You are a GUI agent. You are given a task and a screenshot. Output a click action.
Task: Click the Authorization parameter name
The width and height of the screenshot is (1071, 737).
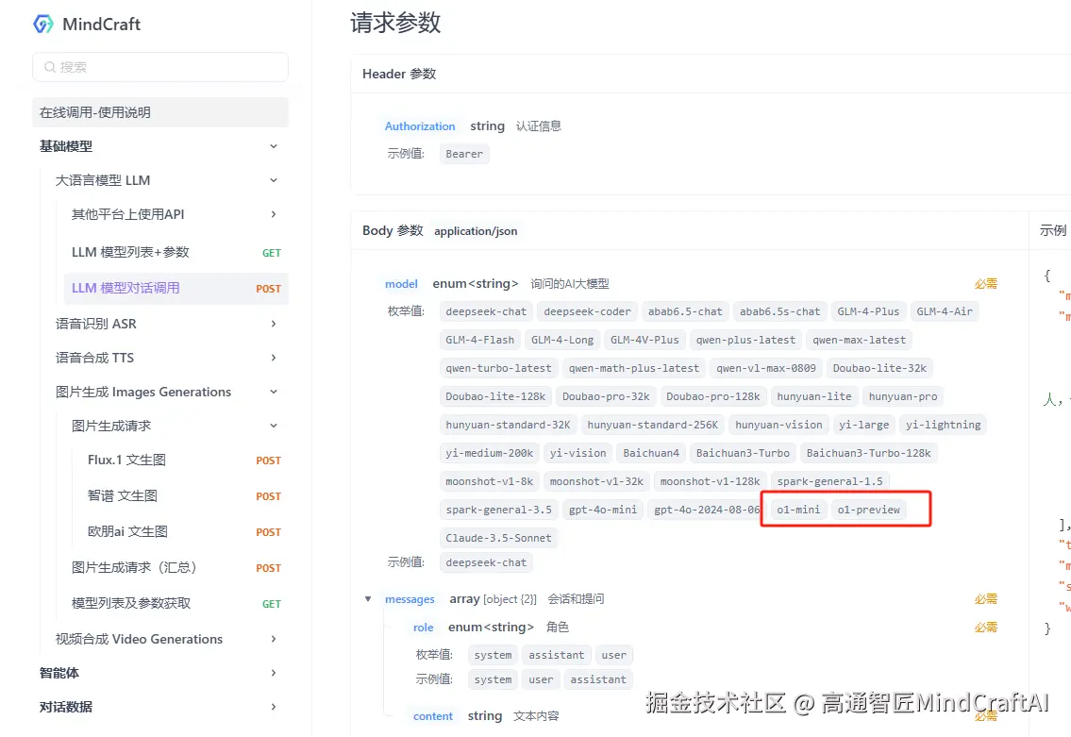(x=419, y=126)
